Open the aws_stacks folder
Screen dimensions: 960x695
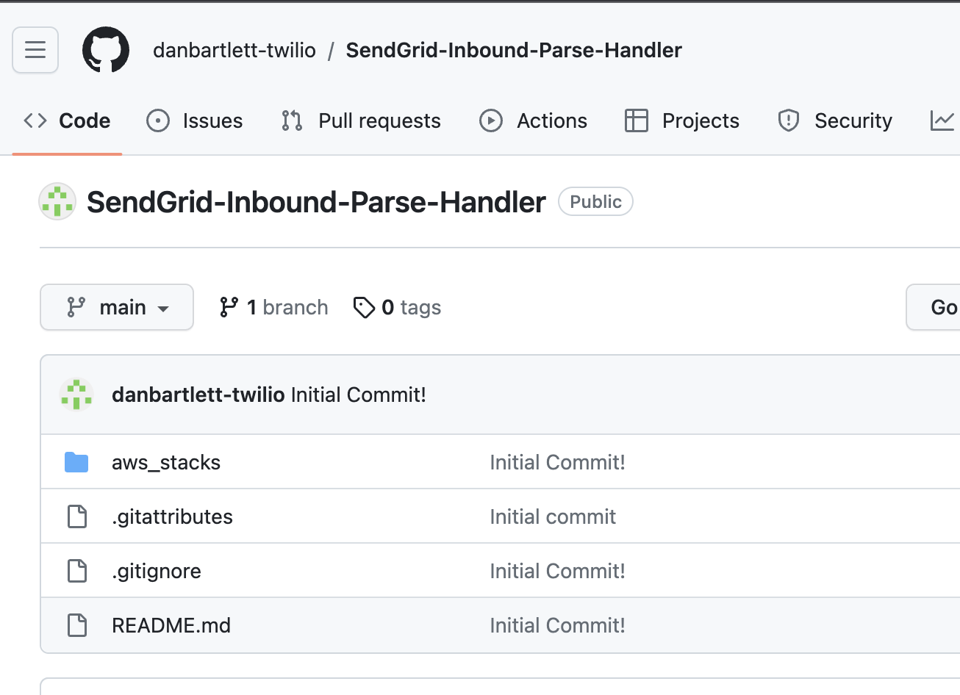coord(166,462)
